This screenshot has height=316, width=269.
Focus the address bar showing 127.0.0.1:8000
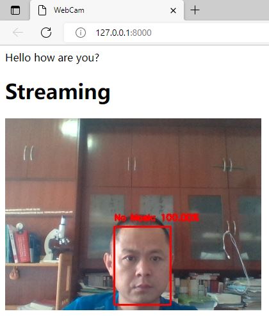pyautogui.click(x=167, y=33)
